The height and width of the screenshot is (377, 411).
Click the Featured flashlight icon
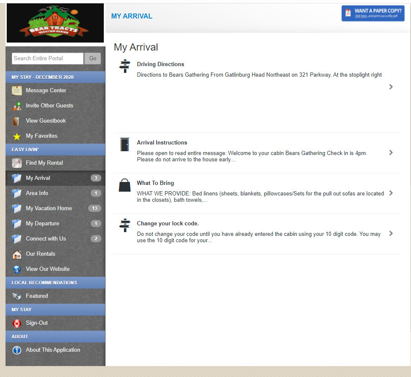point(17,296)
